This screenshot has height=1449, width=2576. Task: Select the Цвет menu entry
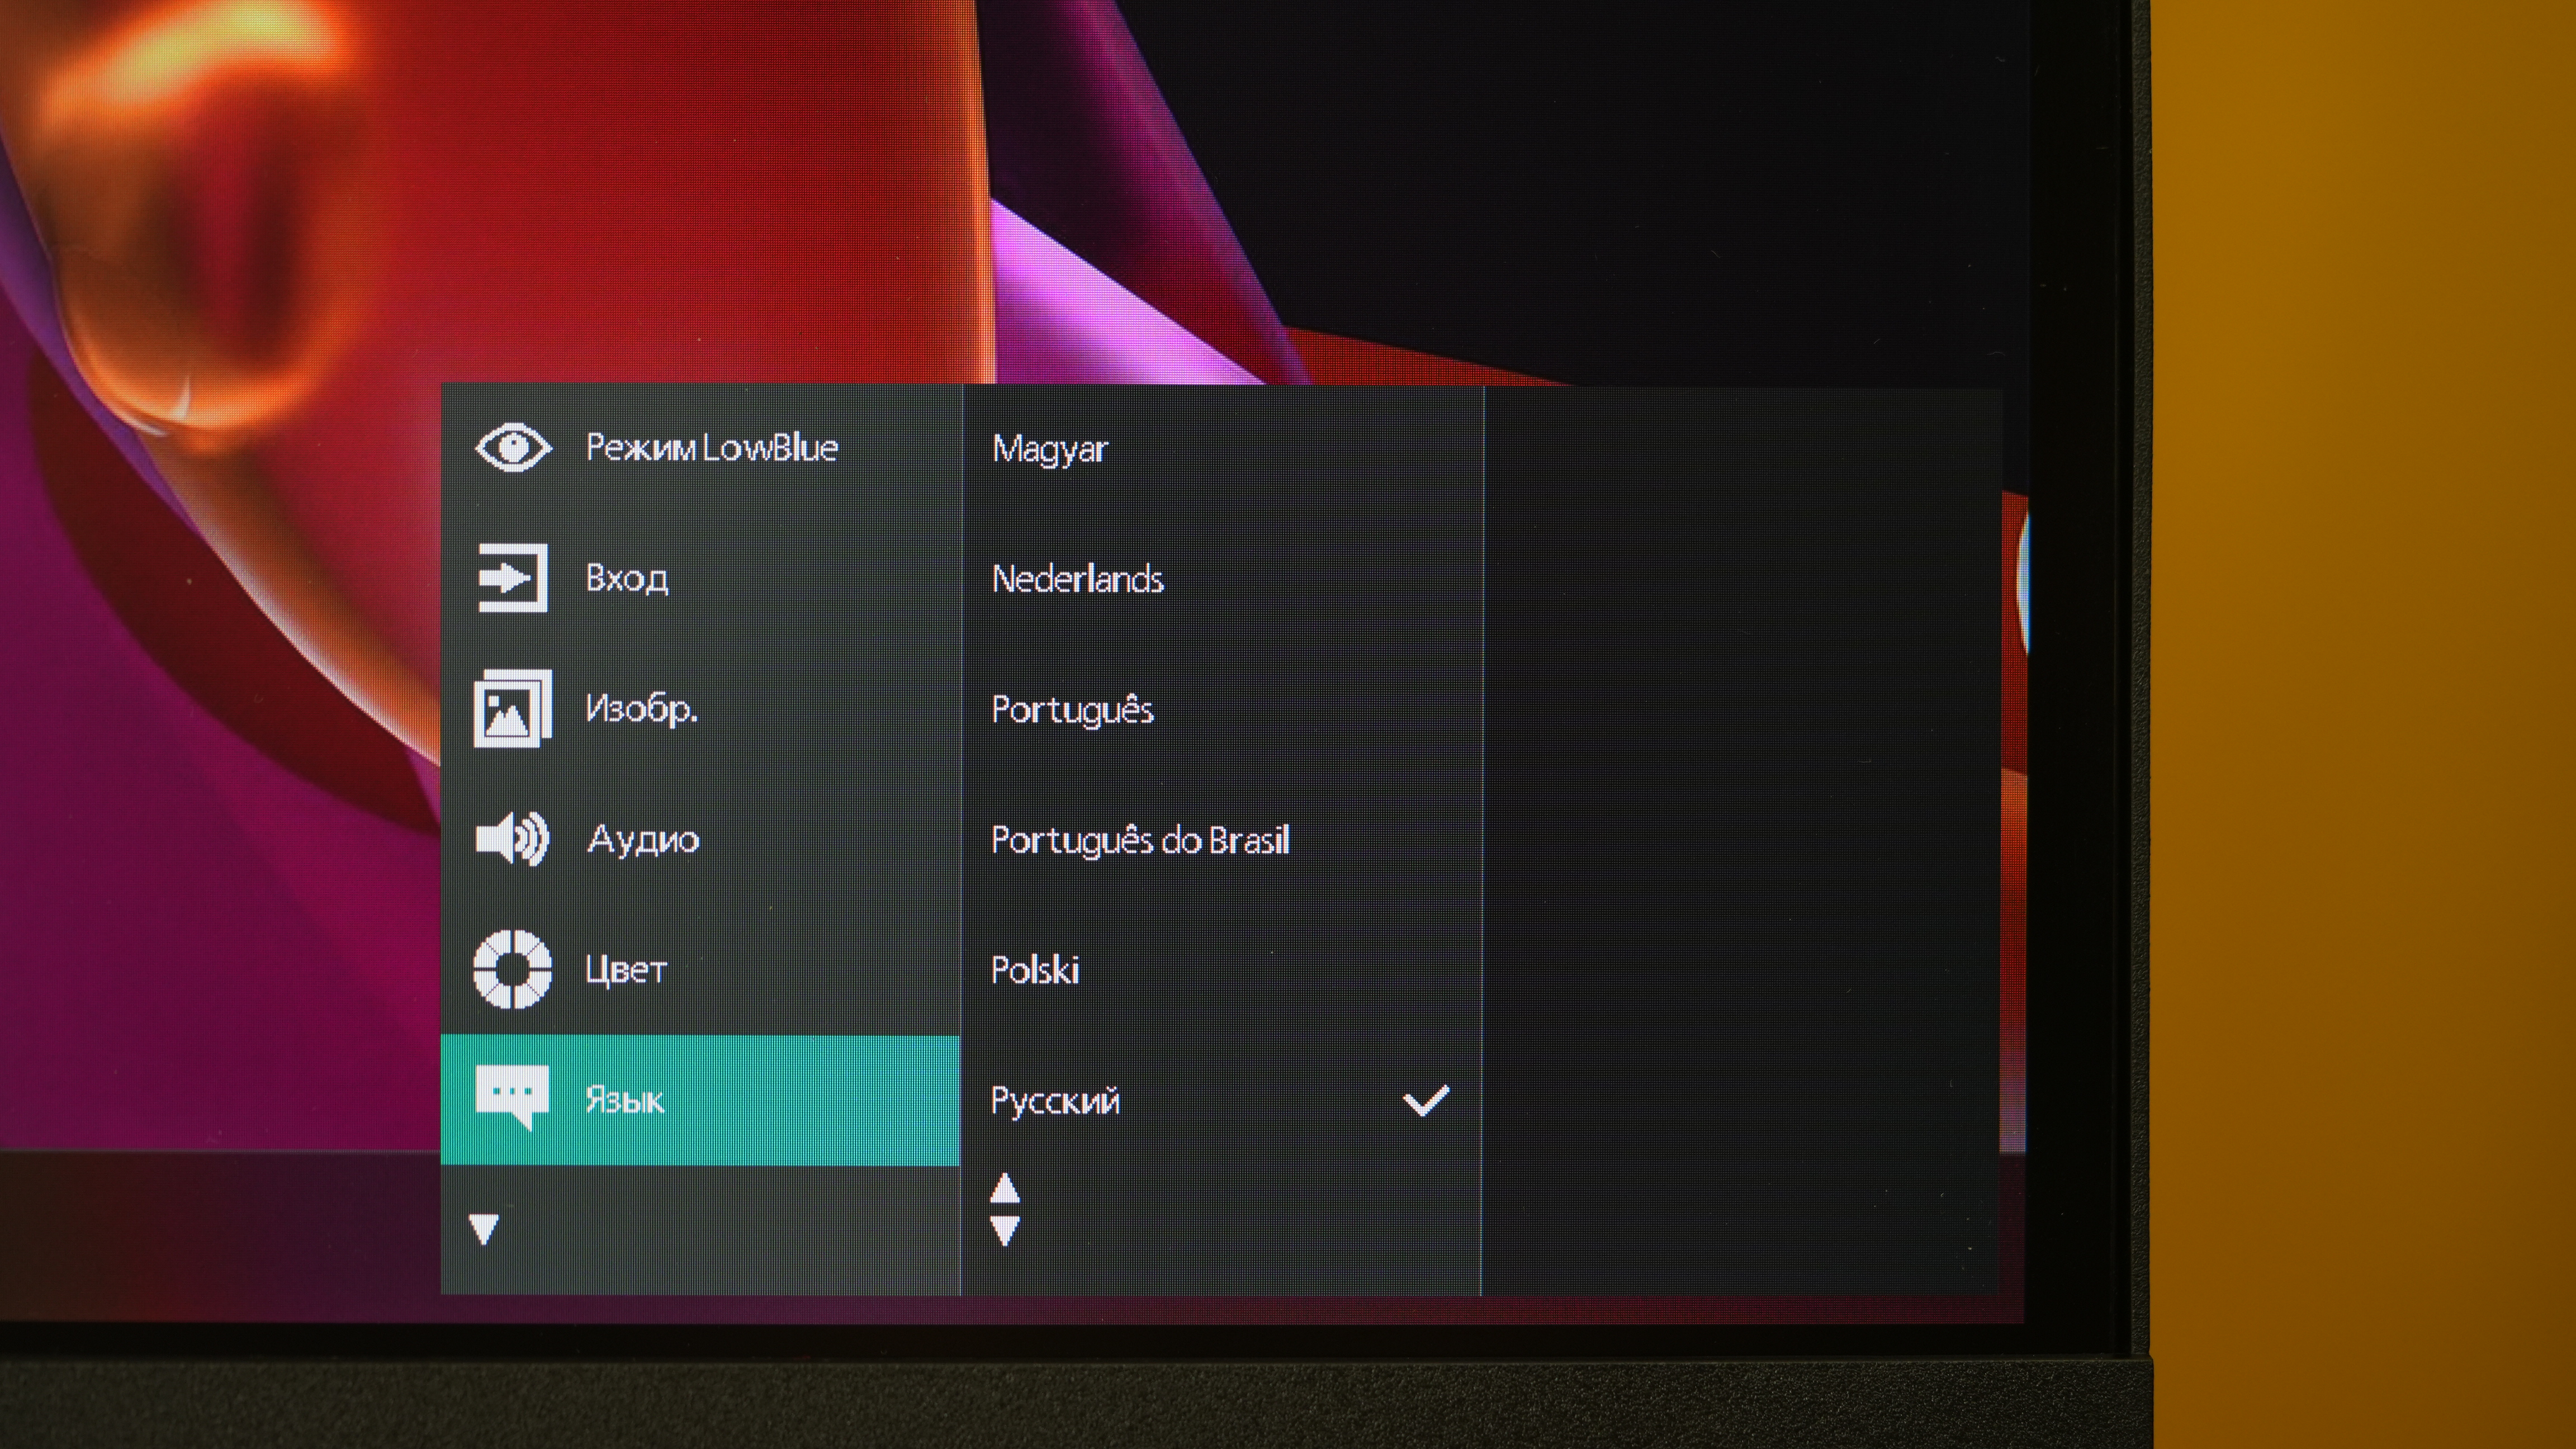pos(626,969)
